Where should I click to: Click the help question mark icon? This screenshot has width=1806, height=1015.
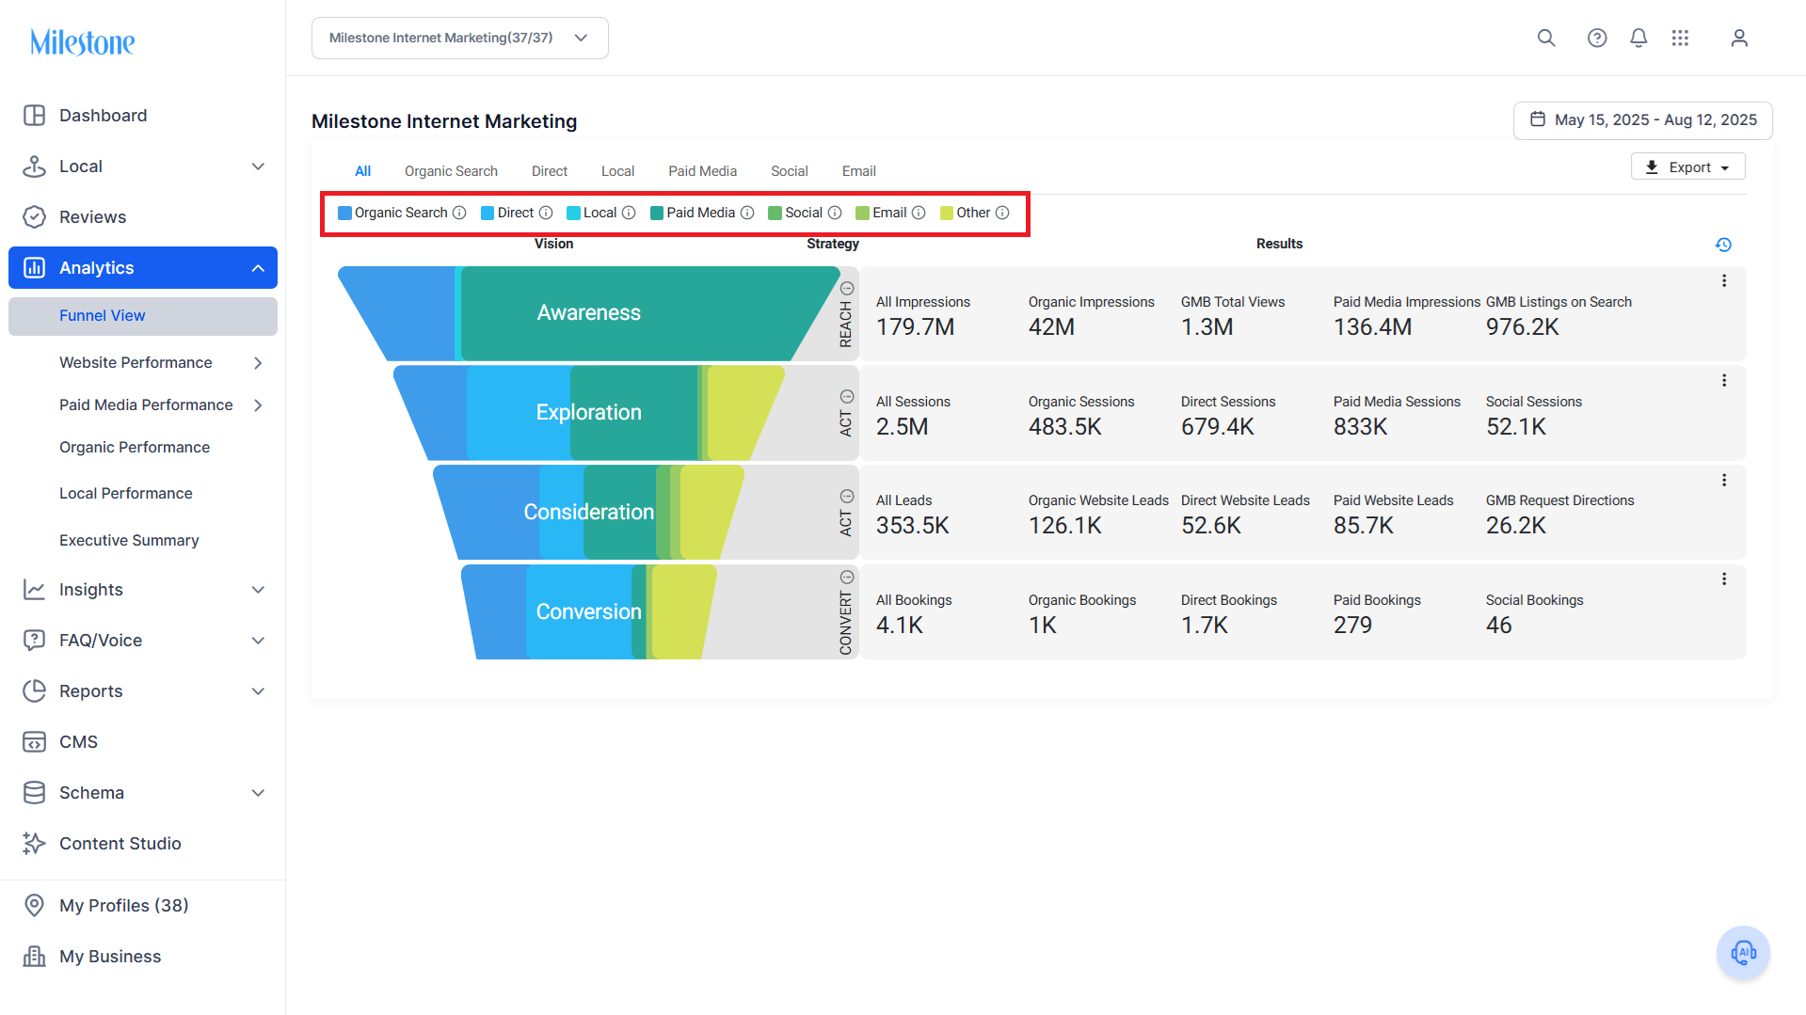point(1597,38)
